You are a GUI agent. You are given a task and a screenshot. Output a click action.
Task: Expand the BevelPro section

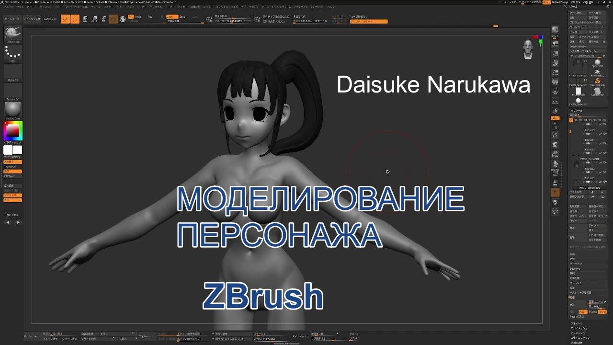point(576,268)
